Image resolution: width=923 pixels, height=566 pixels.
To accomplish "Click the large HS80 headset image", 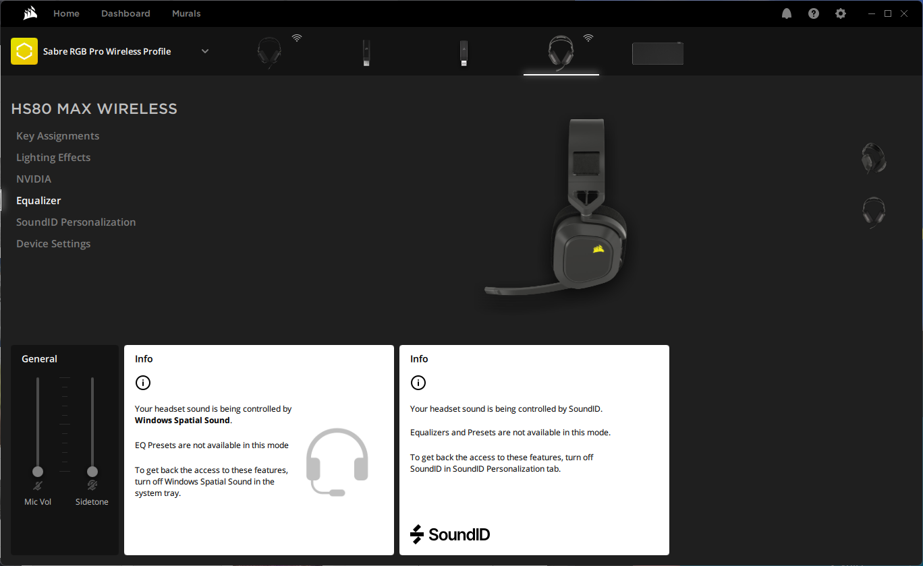I will pyautogui.click(x=557, y=208).
